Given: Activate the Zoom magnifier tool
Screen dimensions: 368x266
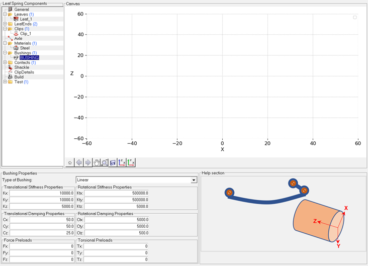Looking at the screenshot, I should pyautogui.click(x=105, y=163).
